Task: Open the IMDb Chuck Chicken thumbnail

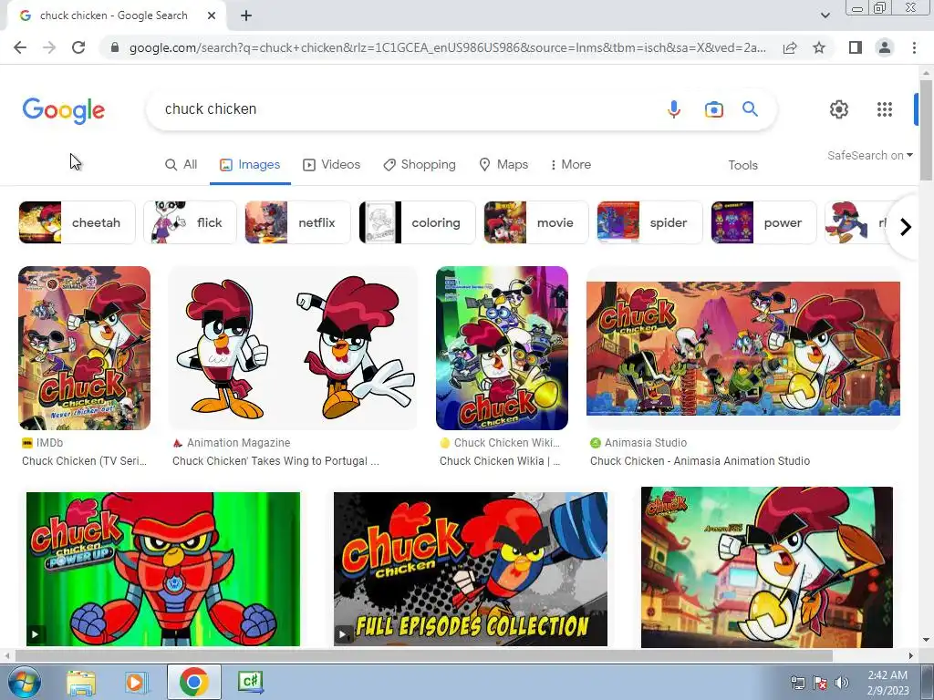Action: tap(85, 348)
